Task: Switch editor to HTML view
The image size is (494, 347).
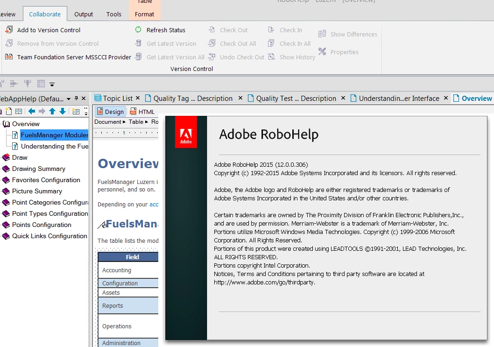Action: [142, 112]
